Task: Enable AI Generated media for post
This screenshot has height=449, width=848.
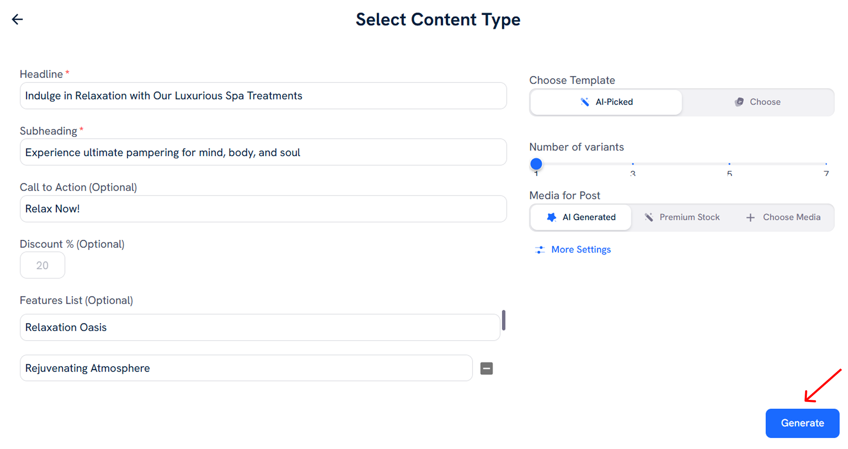Action: 580,217
